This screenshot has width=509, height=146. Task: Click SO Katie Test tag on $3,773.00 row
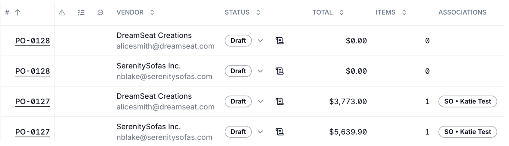click(468, 101)
